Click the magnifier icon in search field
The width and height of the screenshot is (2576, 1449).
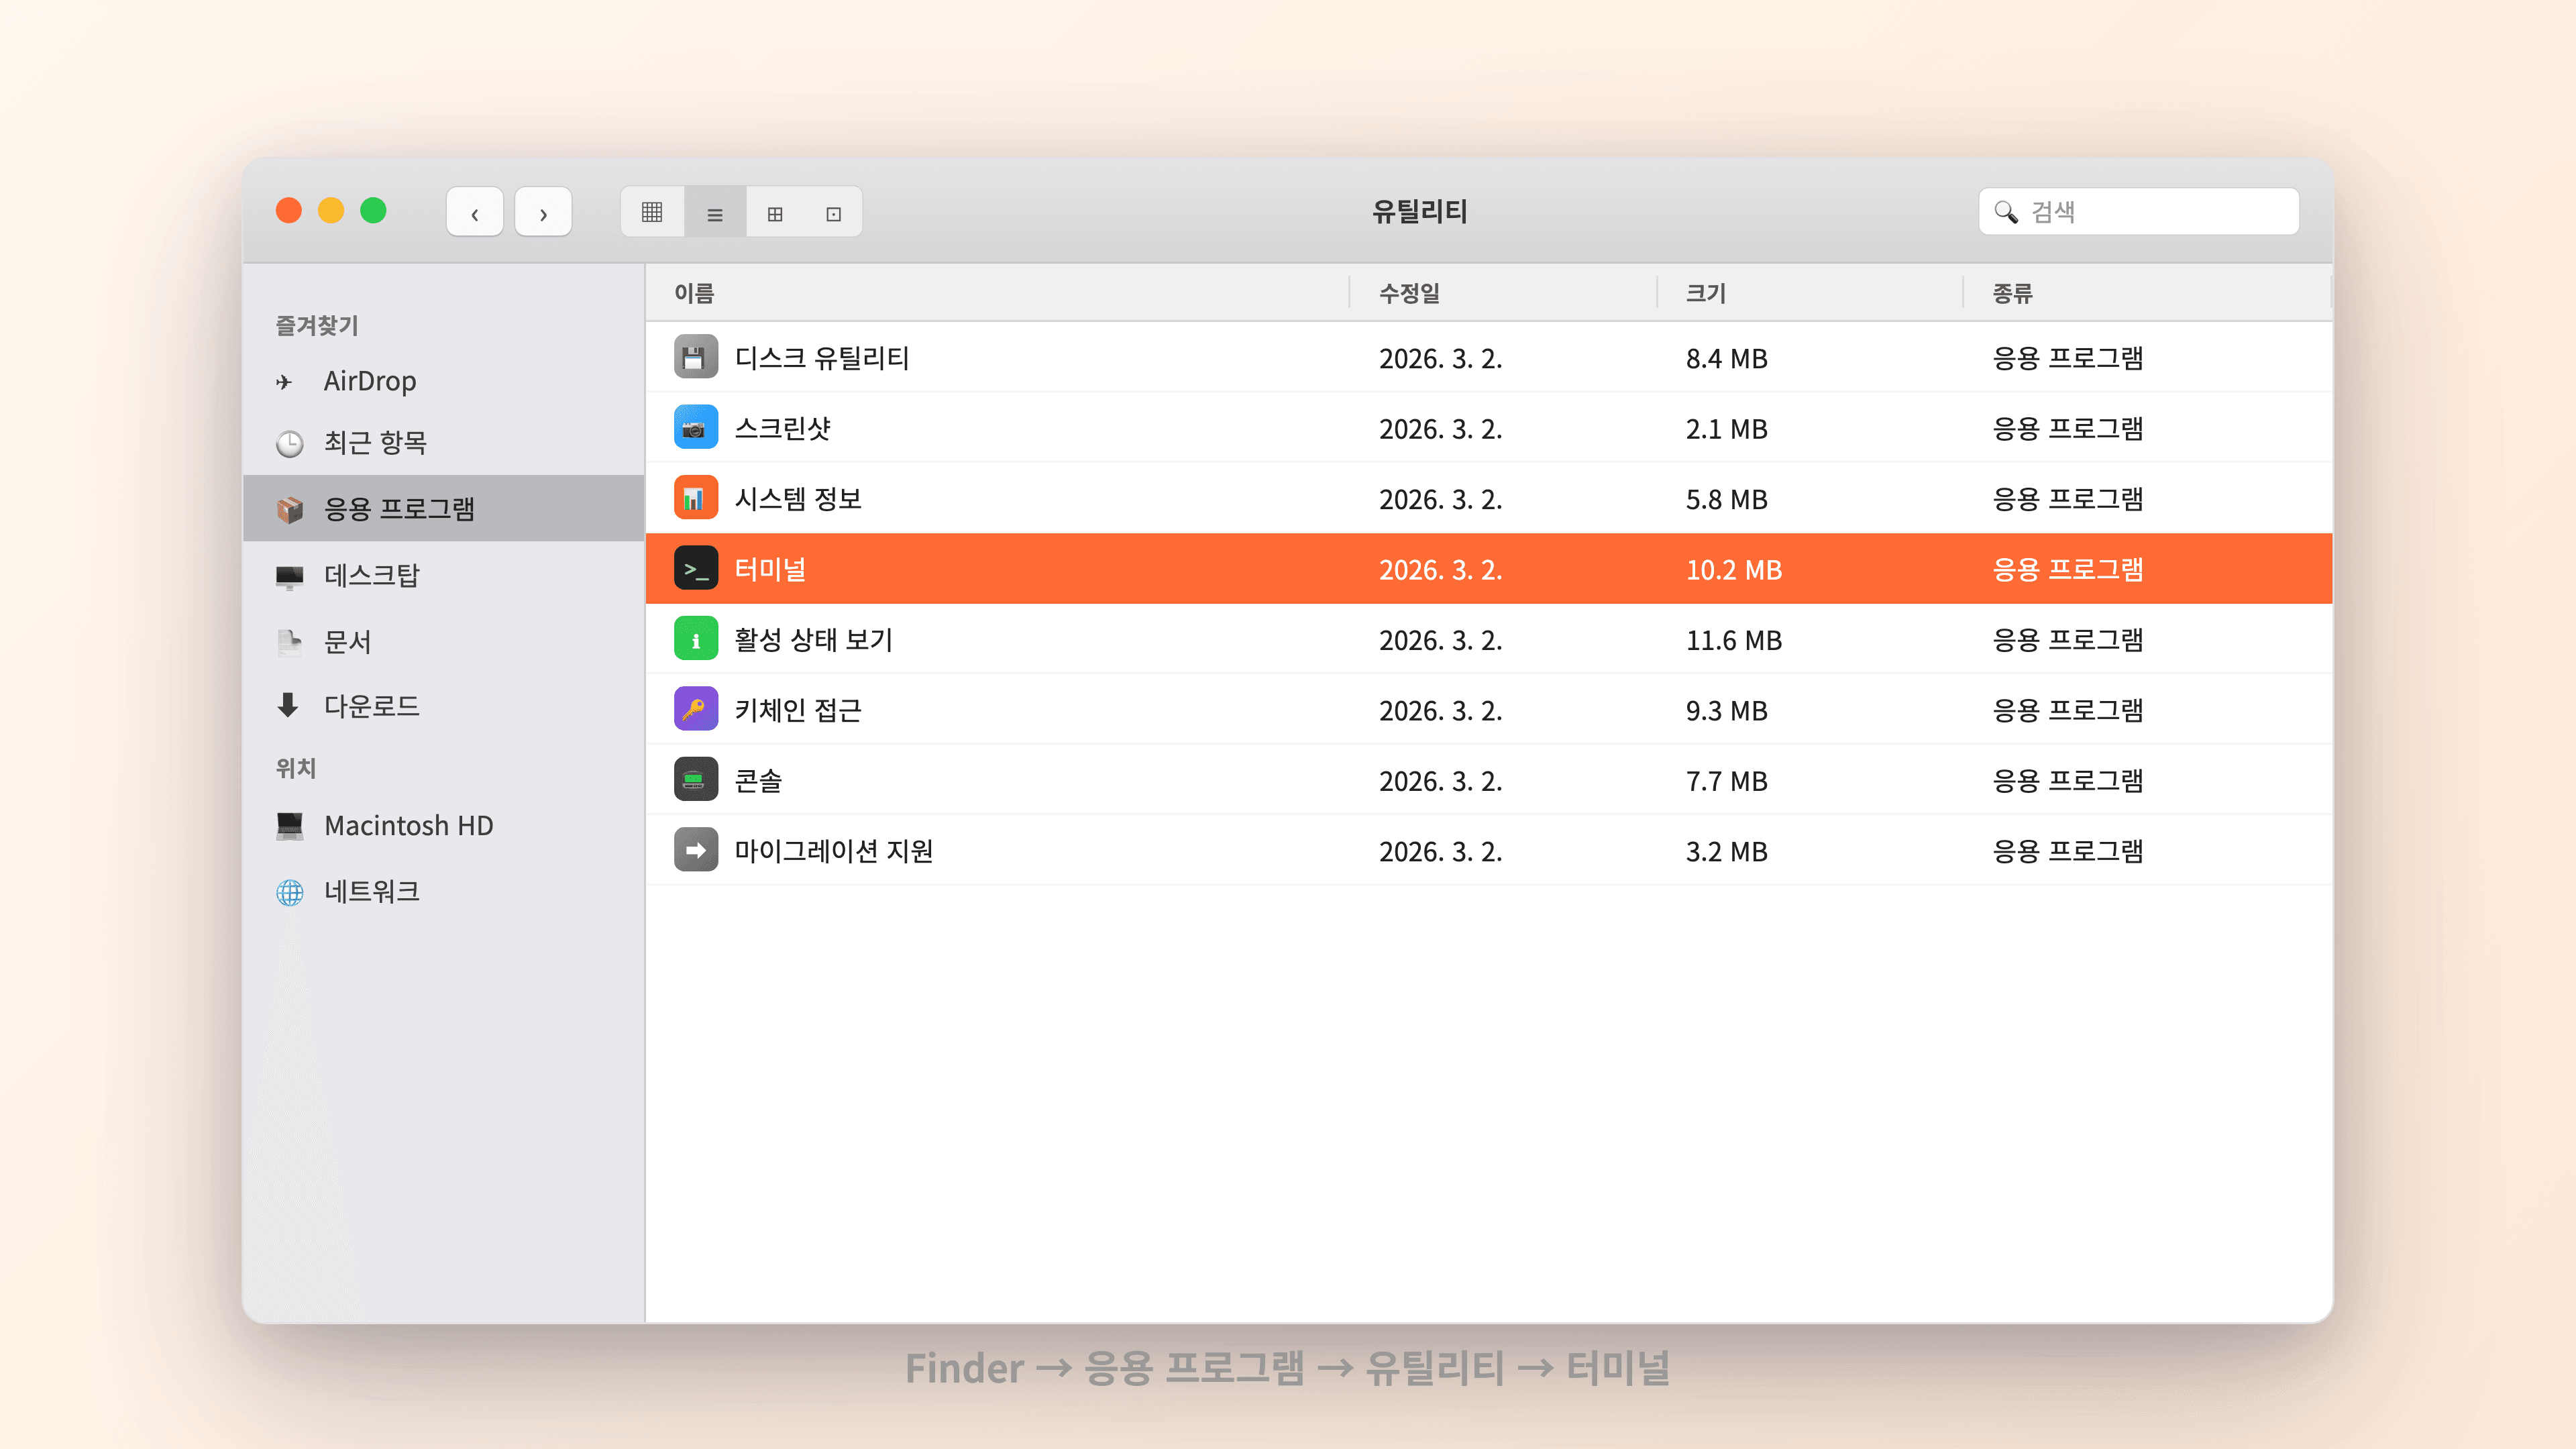(x=2005, y=212)
